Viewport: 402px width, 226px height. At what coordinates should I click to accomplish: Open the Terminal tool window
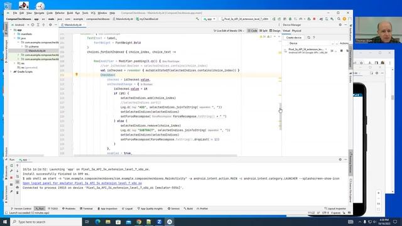pyautogui.click(x=86, y=208)
